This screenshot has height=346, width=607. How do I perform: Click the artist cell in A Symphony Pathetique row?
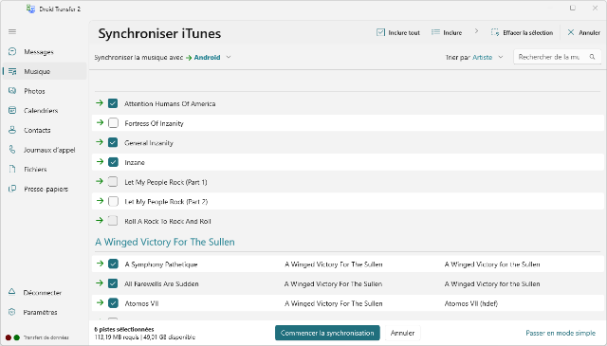[333, 264]
